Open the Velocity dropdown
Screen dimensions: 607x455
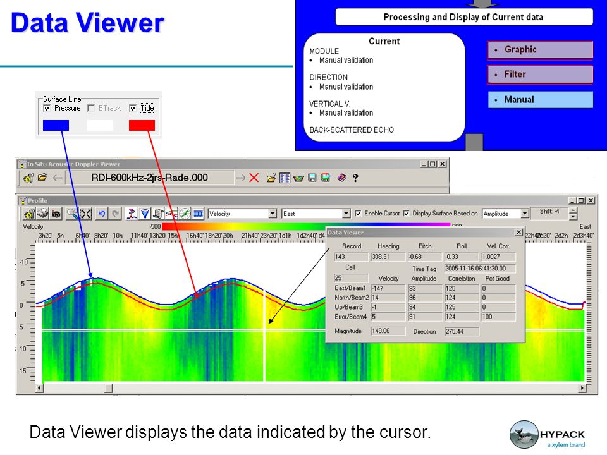[273, 214]
